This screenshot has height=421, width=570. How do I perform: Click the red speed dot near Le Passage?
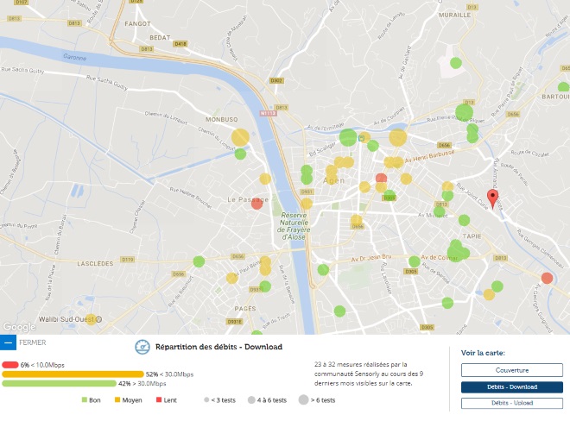257,204
